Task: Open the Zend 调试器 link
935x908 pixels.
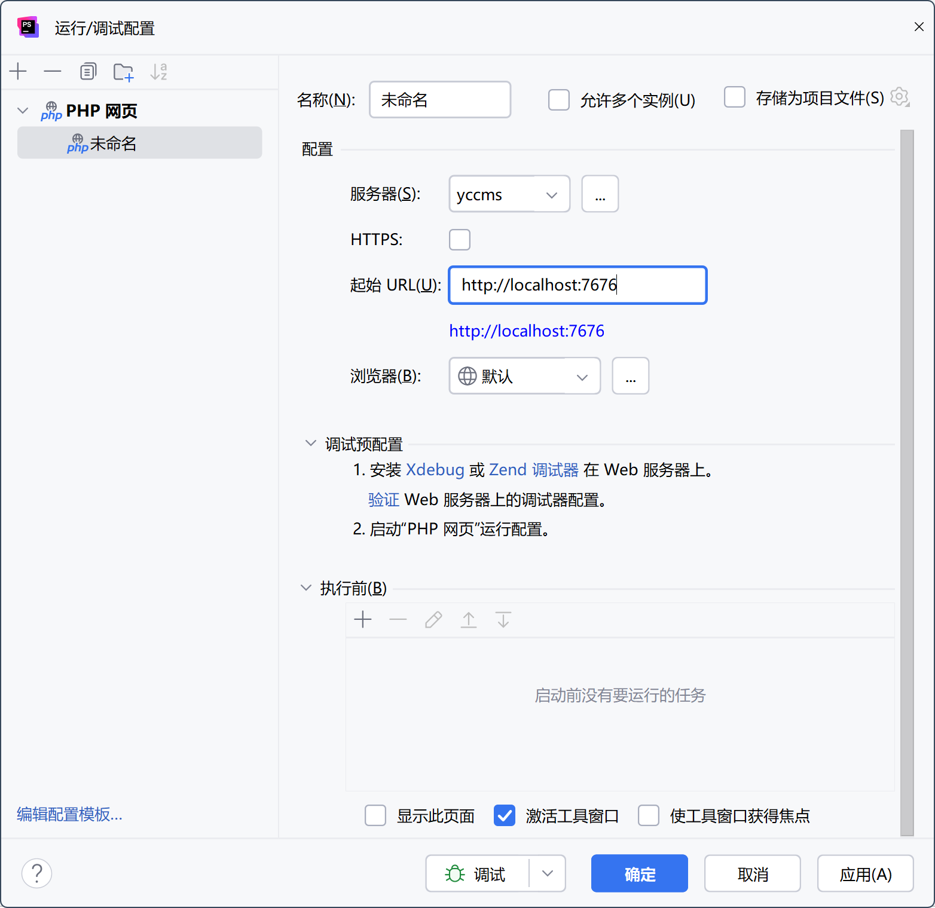Action: coord(534,470)
